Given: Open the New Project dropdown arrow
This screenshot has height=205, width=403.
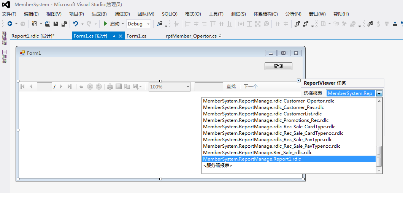Looking at the screenshot, I should coord(41,24).
